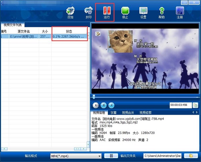Click the 注册 (Register) icon
201x162 pixels.
pos(180,13)
